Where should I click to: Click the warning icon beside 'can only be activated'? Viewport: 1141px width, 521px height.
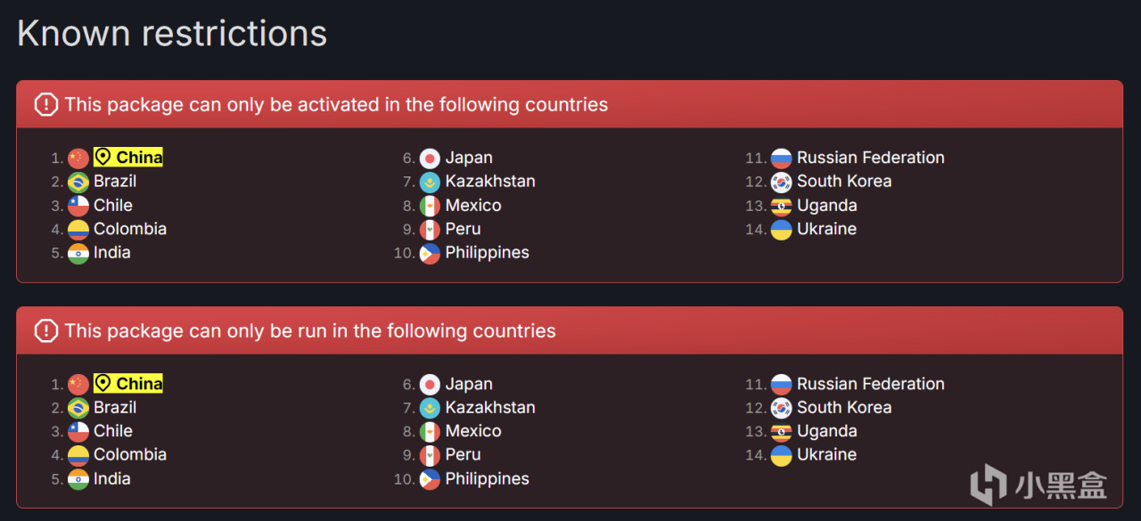[x=45, y=105]
